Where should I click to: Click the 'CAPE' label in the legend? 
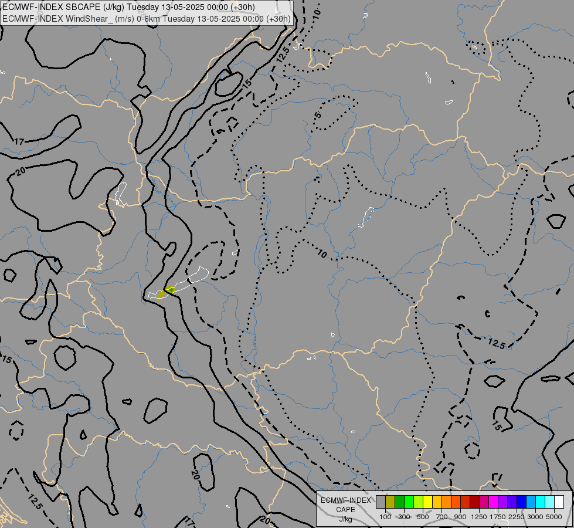pos(345,510)
